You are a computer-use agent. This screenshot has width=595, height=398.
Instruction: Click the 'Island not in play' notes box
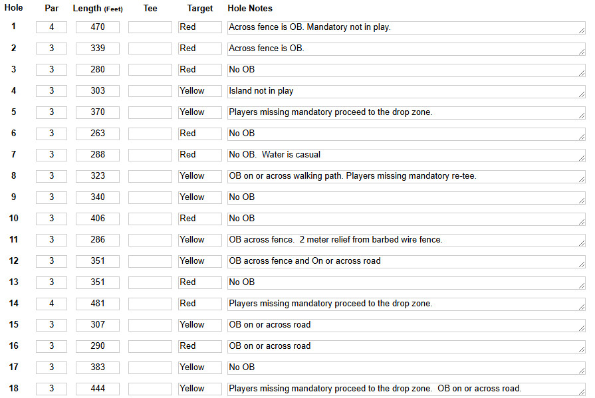[406, 92]
